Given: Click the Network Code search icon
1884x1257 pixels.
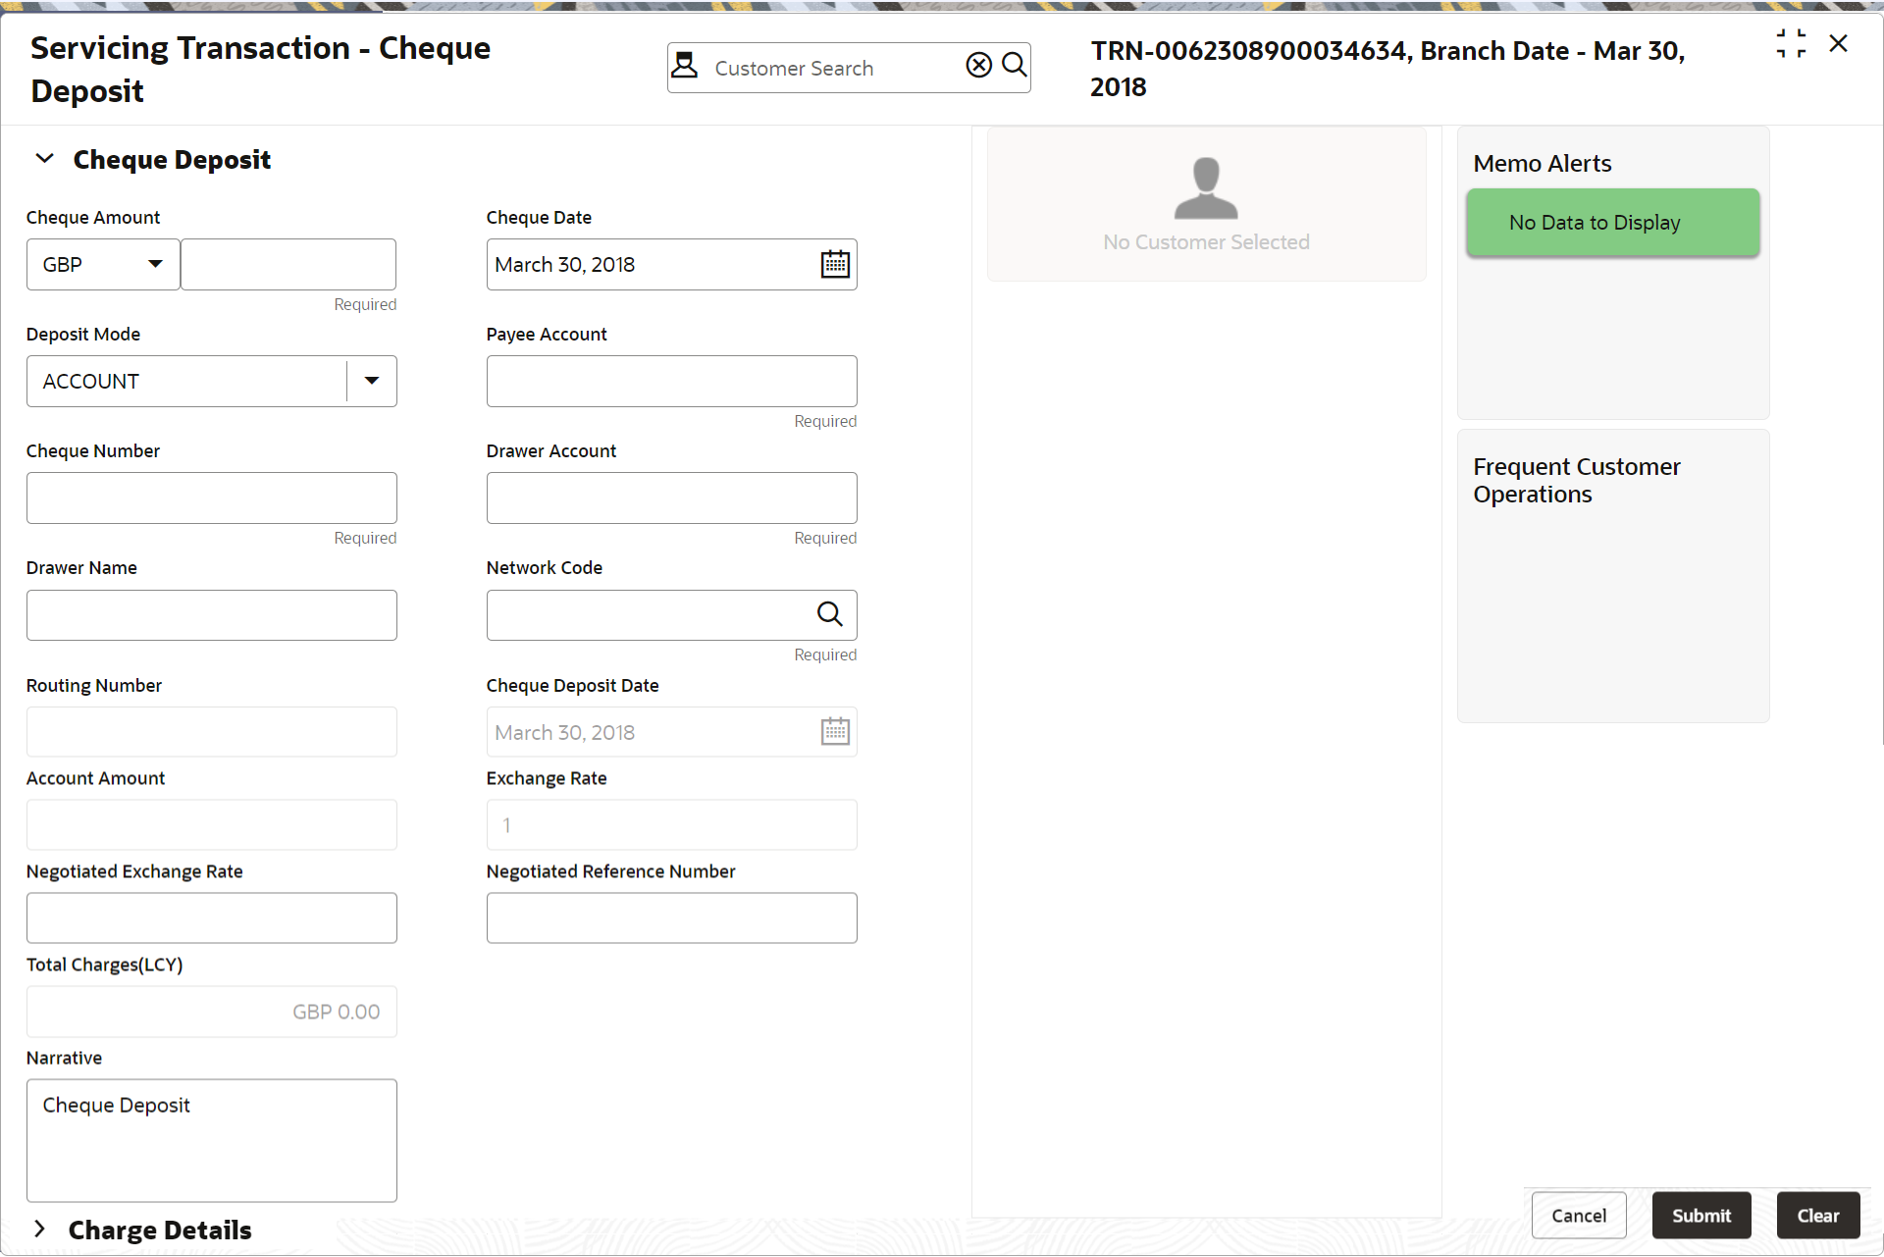Looking at the screenshot, I should coord(830,614).
